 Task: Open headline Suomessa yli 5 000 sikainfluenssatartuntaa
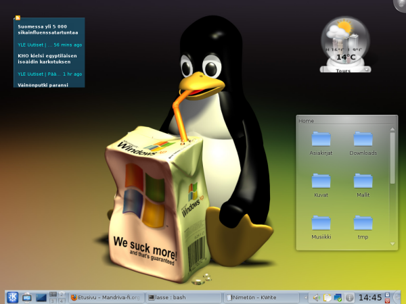tap(48, 30)
